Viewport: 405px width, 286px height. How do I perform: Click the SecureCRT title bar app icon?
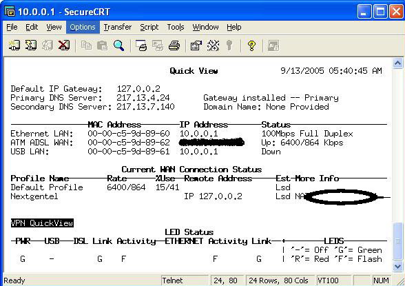point(10,12)
